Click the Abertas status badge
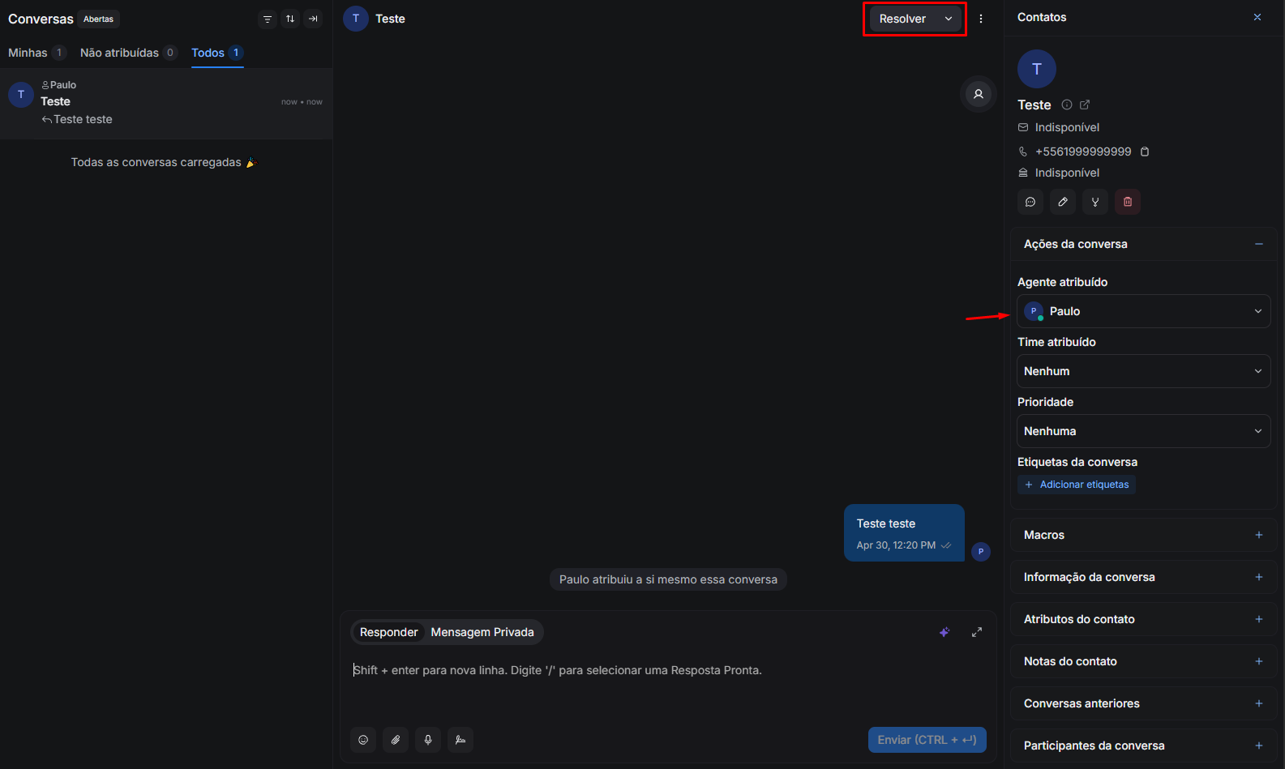Image resolution: width=1285 pixels, height=769 pixels. click(99, 19)
